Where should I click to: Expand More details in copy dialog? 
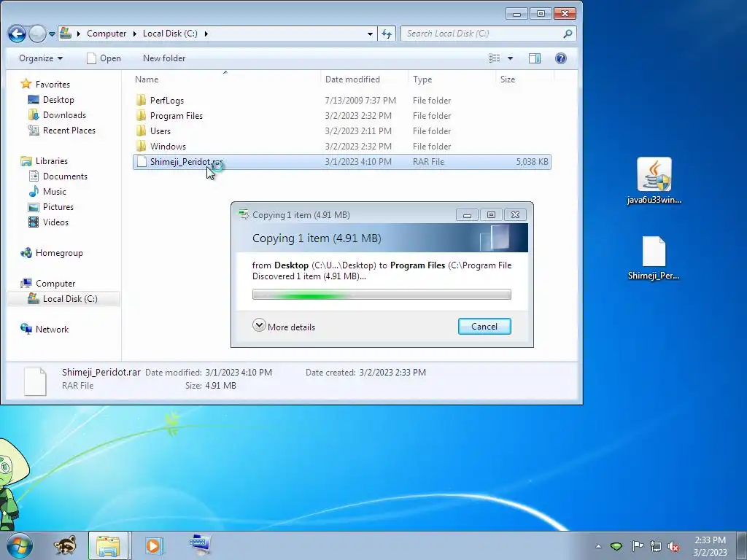click(284, 327)
